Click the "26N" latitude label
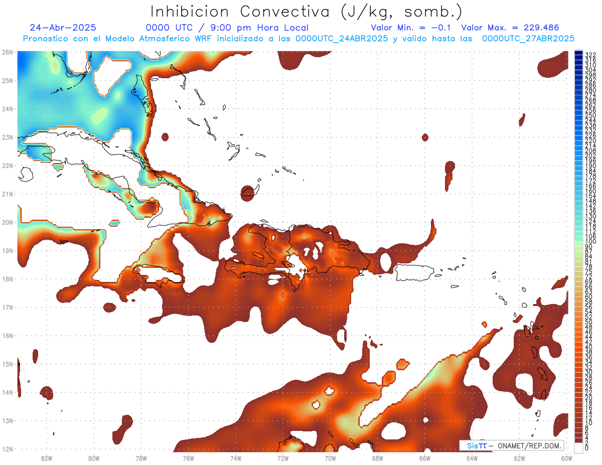Viewport: 602px width, 465px height. click(x=8, y=52)
